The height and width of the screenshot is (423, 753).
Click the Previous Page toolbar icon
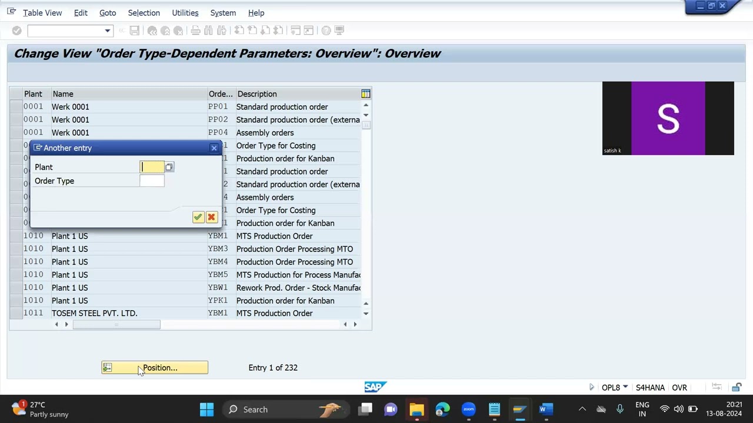point(252,31)
